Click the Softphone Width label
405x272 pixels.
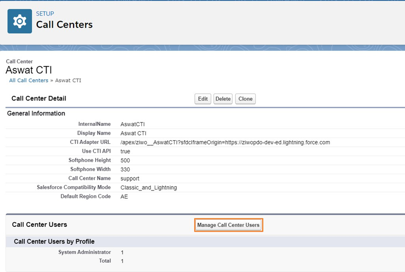[90, 169]
